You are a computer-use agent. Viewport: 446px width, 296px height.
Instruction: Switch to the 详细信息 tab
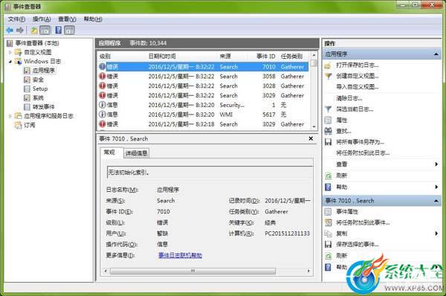136,153
